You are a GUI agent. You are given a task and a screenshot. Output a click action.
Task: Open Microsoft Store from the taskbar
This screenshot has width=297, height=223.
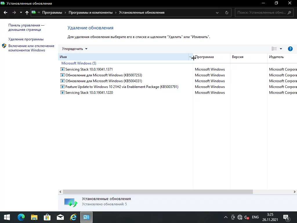(x=47, y=217)
